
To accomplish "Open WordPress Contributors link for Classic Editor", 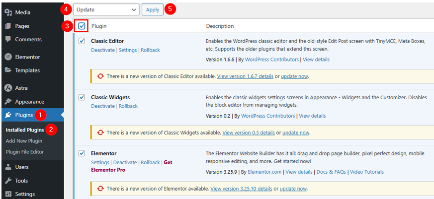I will point(272,60).
